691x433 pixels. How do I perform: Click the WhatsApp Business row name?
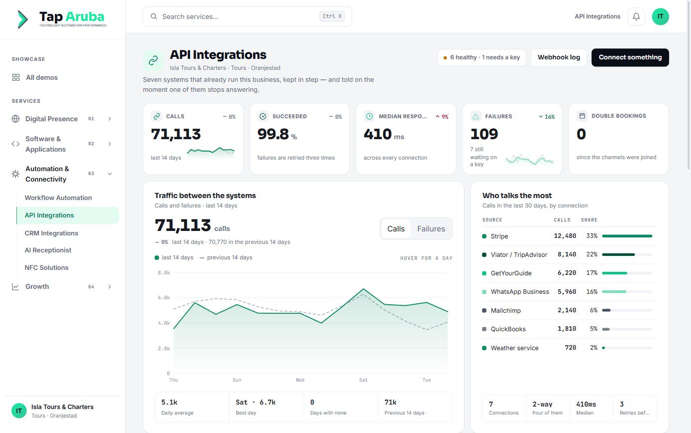pos(520,292)
